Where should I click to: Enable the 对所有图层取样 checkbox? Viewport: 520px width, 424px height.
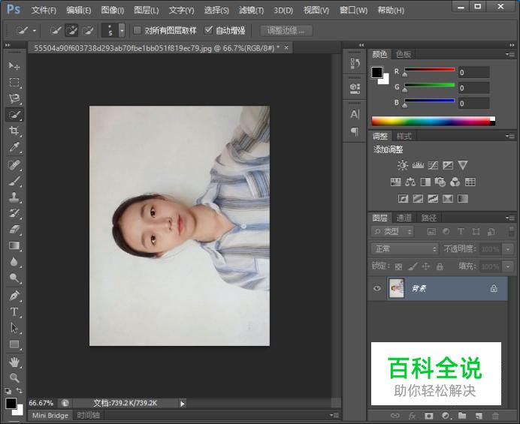[x=137, y=31]
